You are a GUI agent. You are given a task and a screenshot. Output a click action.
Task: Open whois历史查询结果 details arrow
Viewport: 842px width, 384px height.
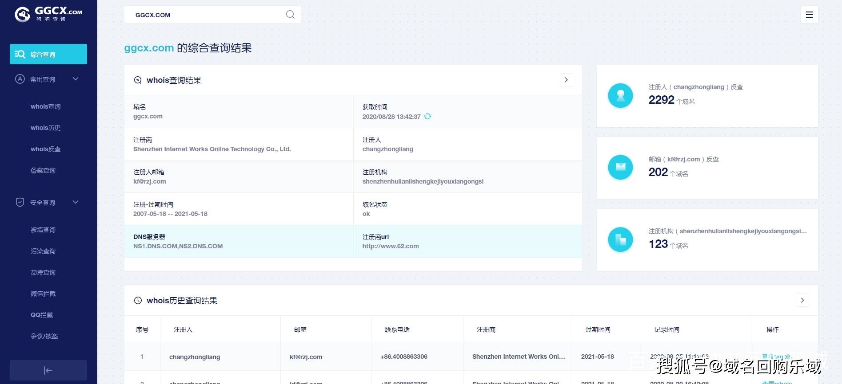tap(802, 300)
